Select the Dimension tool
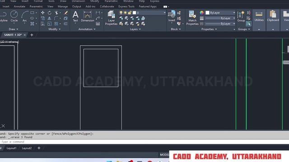The width and height of the screenshot is (289, 162). point(88,16)
